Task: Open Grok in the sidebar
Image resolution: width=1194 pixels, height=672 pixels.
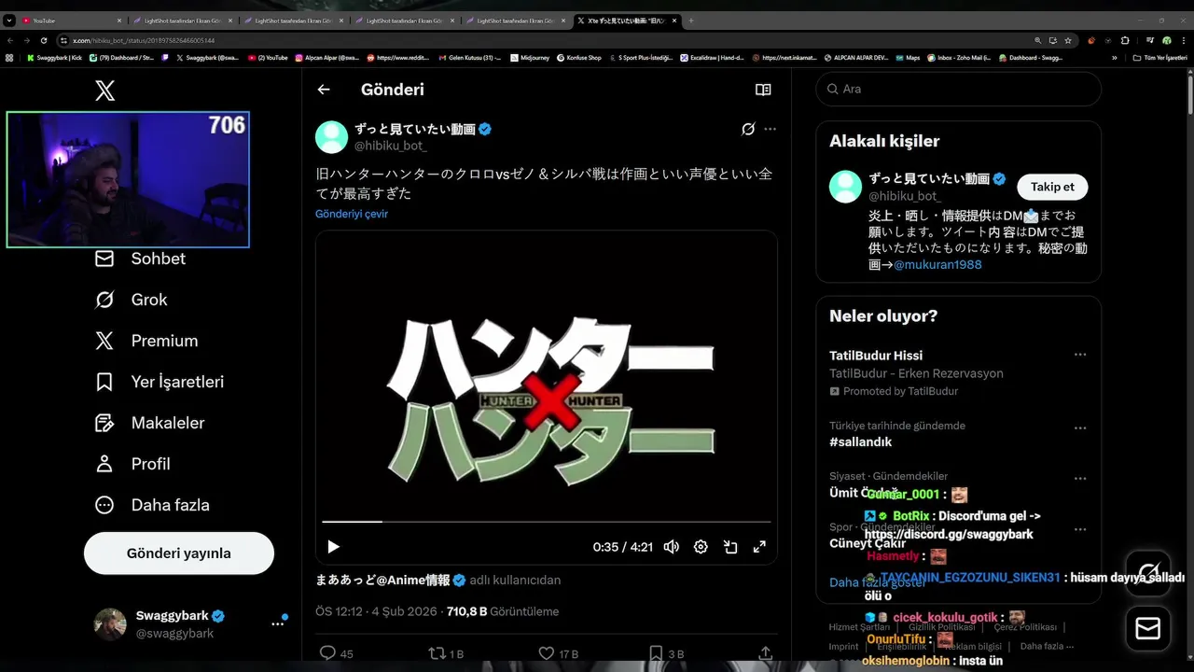Action: 131,300
